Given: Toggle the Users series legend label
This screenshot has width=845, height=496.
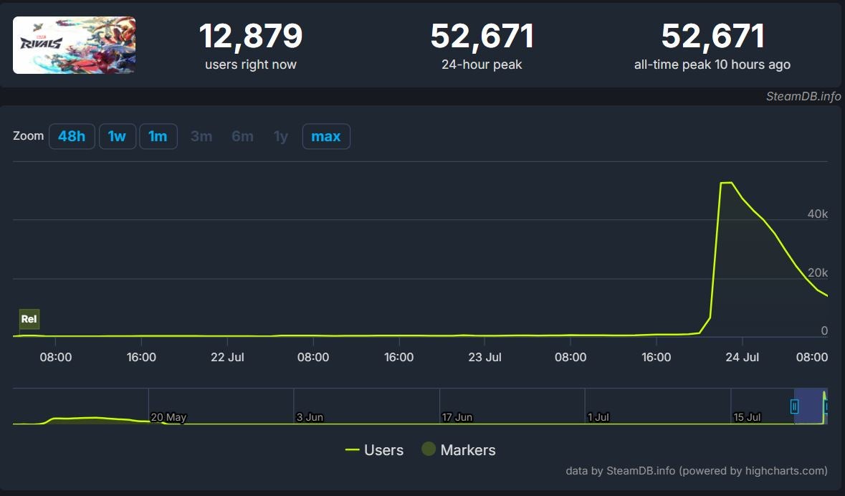Looking at the screenshot, I should (x=383, y=450).
